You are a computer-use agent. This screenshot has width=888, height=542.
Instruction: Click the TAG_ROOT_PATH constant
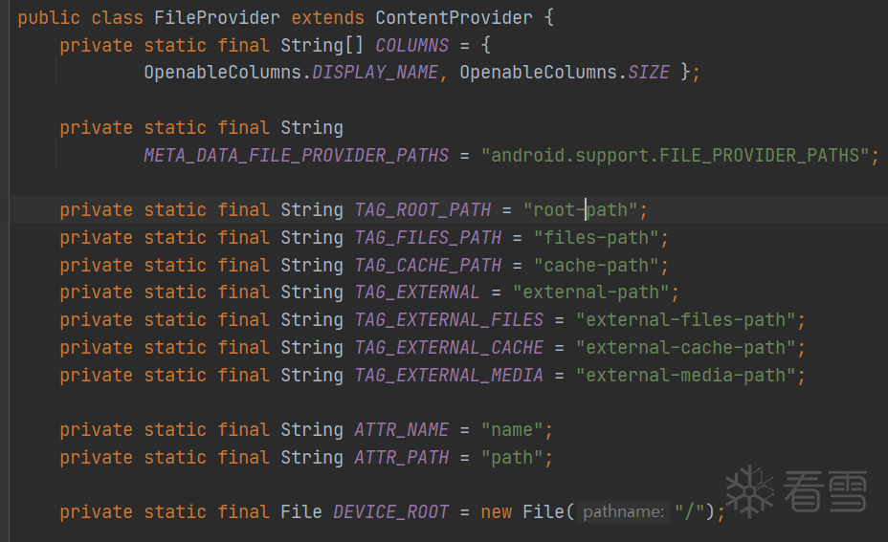tap(422, 210)
